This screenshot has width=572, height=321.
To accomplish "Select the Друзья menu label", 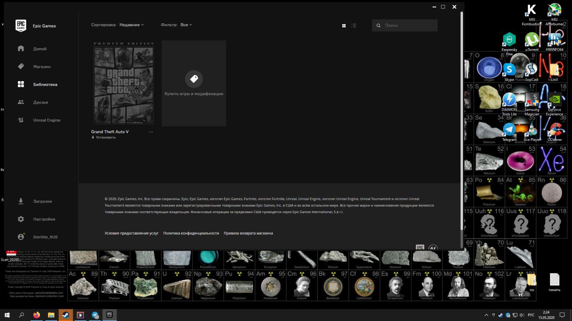I will coord(41,102).
